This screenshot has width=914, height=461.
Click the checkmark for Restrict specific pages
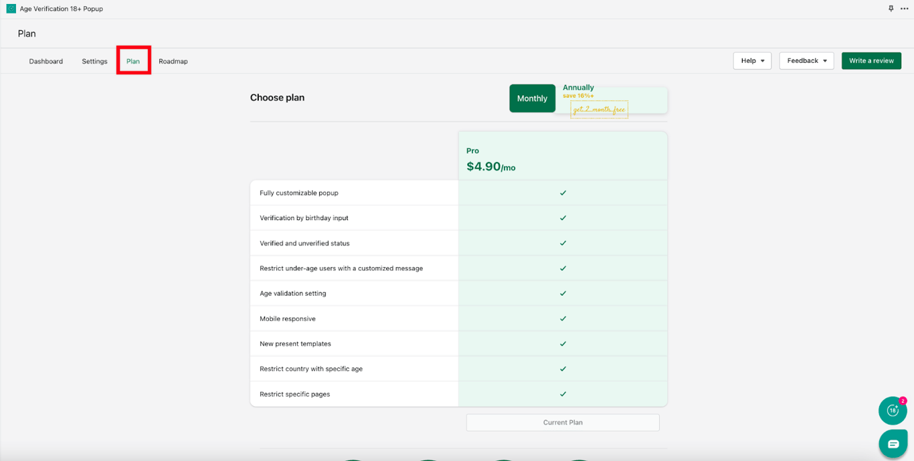coord(563,394)
